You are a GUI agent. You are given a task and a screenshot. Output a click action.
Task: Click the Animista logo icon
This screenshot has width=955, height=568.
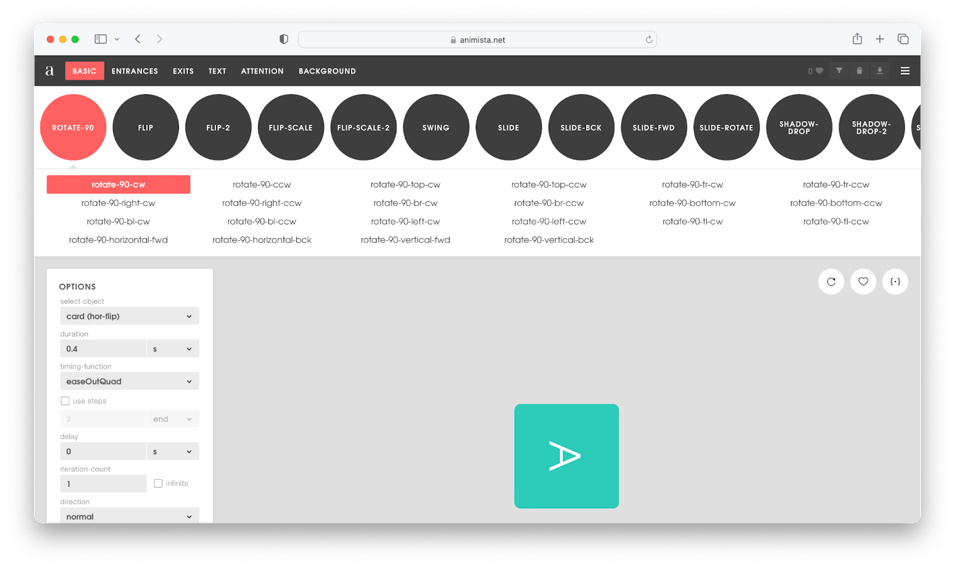tap(50, 71)
